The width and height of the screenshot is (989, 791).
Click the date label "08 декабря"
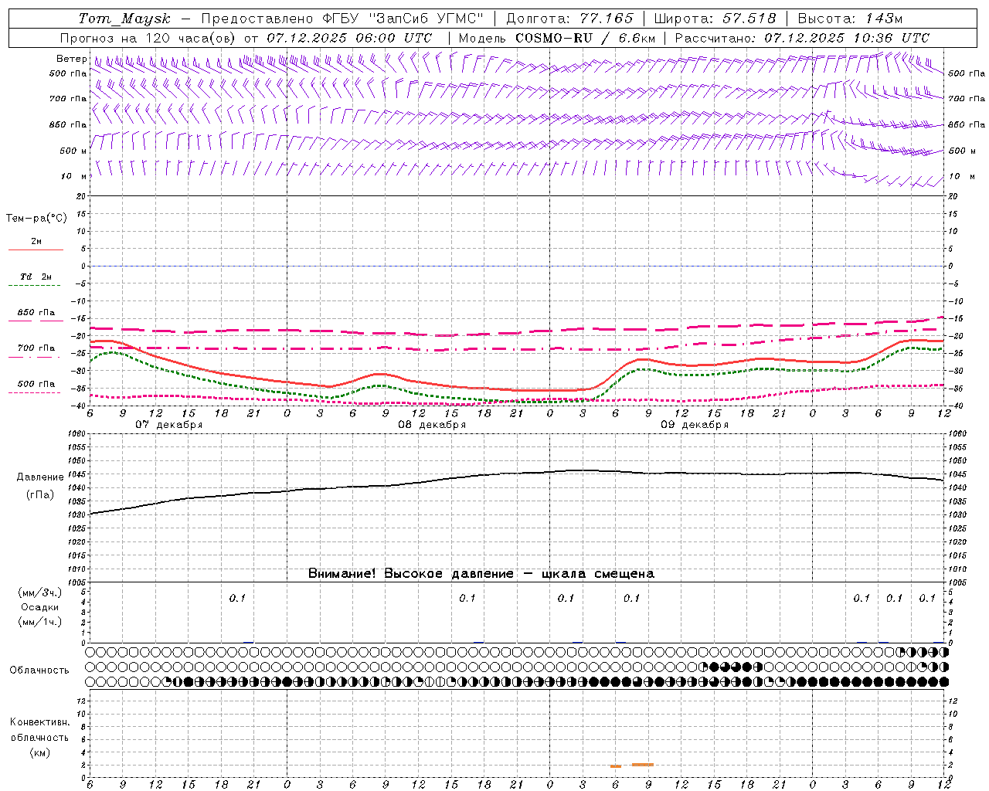tap(432, 425)
